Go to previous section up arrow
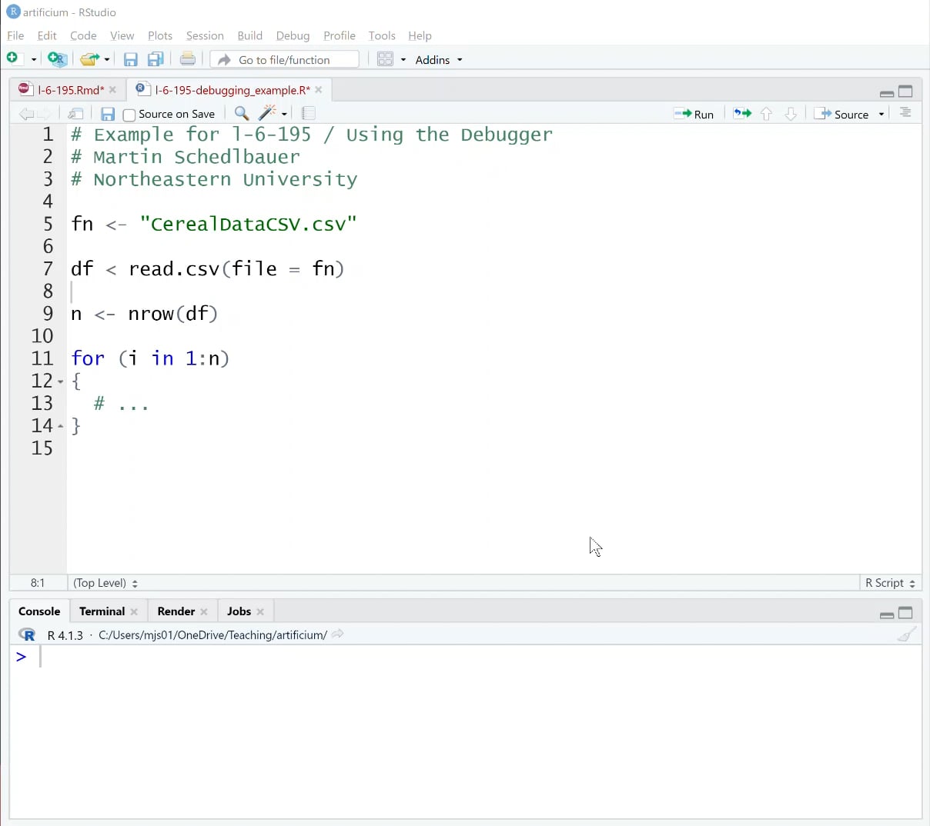Image resolution: width=930 pixels, height=826 pixels. 766,114
